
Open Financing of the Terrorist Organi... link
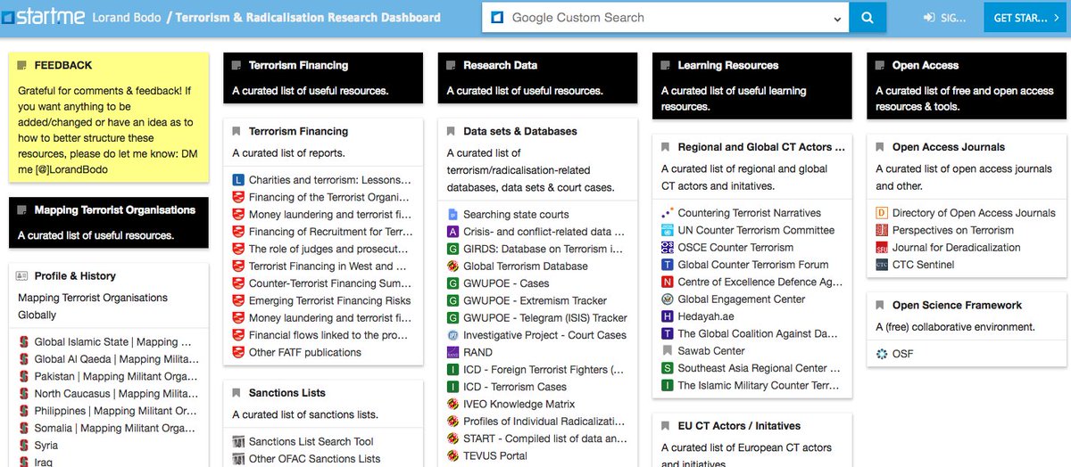click(x=329, y=197)
